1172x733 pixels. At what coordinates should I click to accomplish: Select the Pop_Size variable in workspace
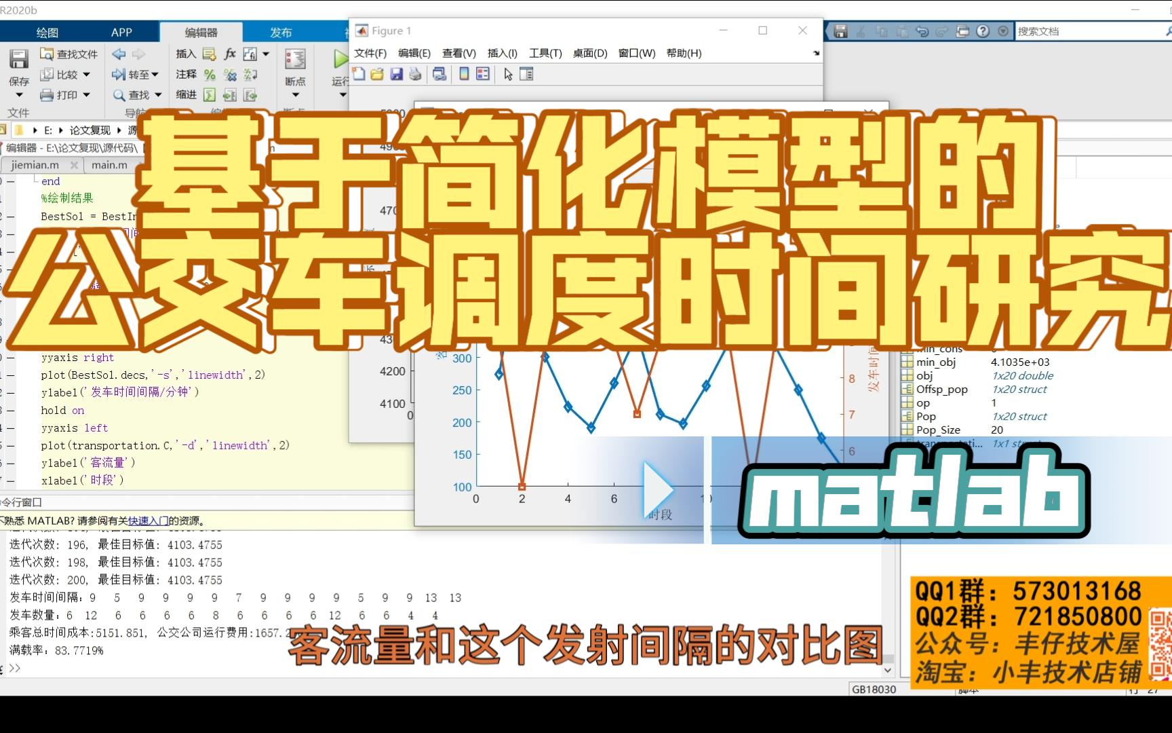click(938, 430)
